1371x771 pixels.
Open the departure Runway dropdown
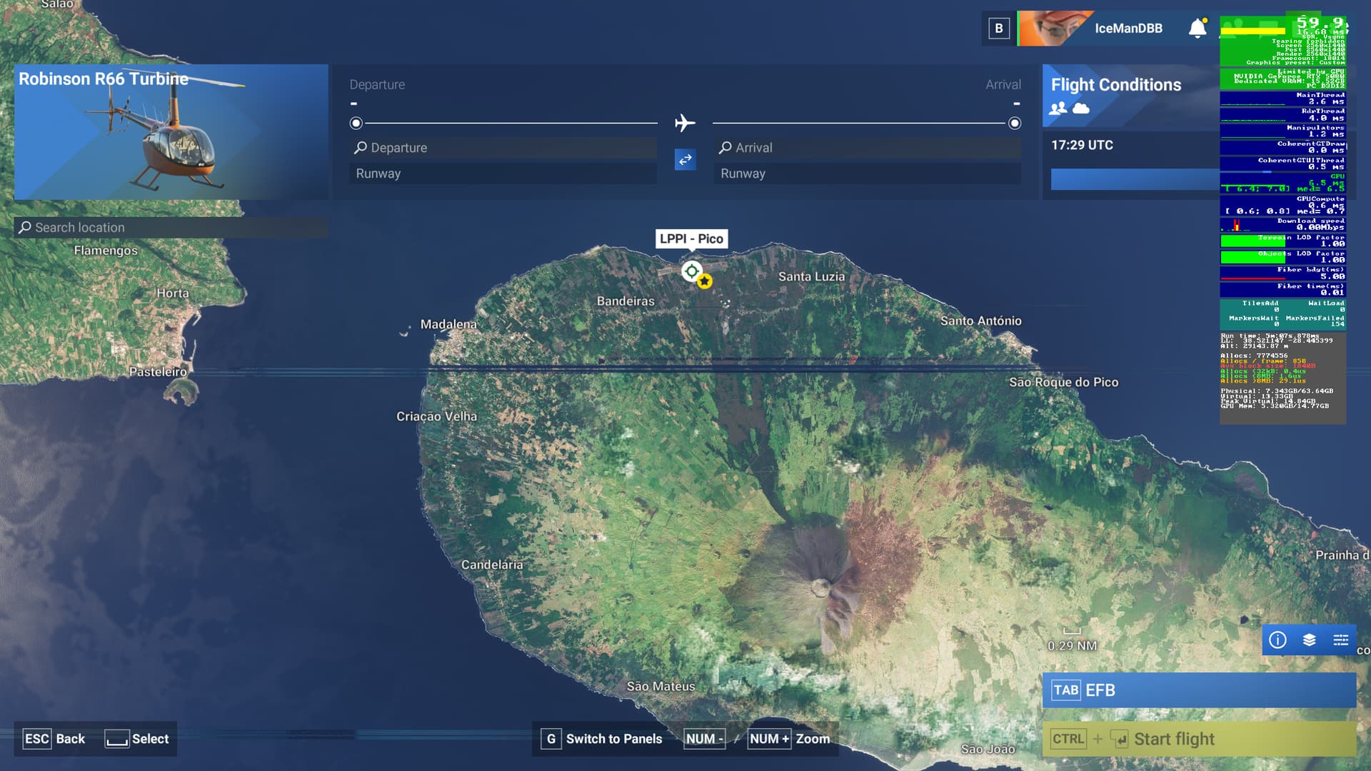click(503, 173)
